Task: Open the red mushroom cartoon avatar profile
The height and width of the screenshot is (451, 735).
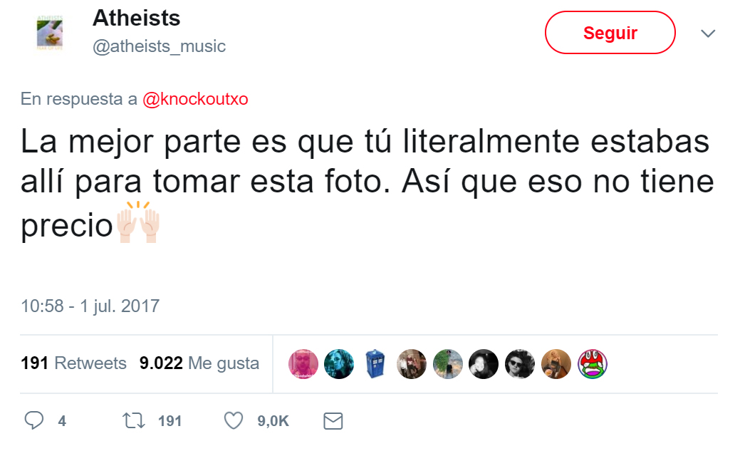Action: [x=593, y=364]
